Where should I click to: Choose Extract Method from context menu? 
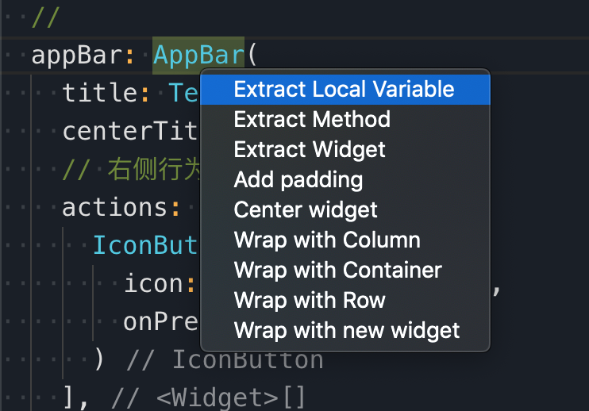click(x=345, y=119)
